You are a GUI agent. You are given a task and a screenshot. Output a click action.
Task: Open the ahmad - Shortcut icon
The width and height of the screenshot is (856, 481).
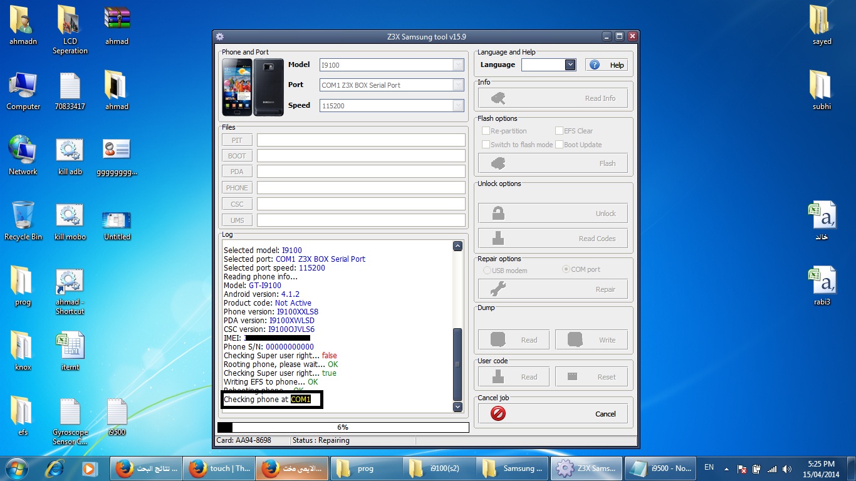tap(70, 291)
